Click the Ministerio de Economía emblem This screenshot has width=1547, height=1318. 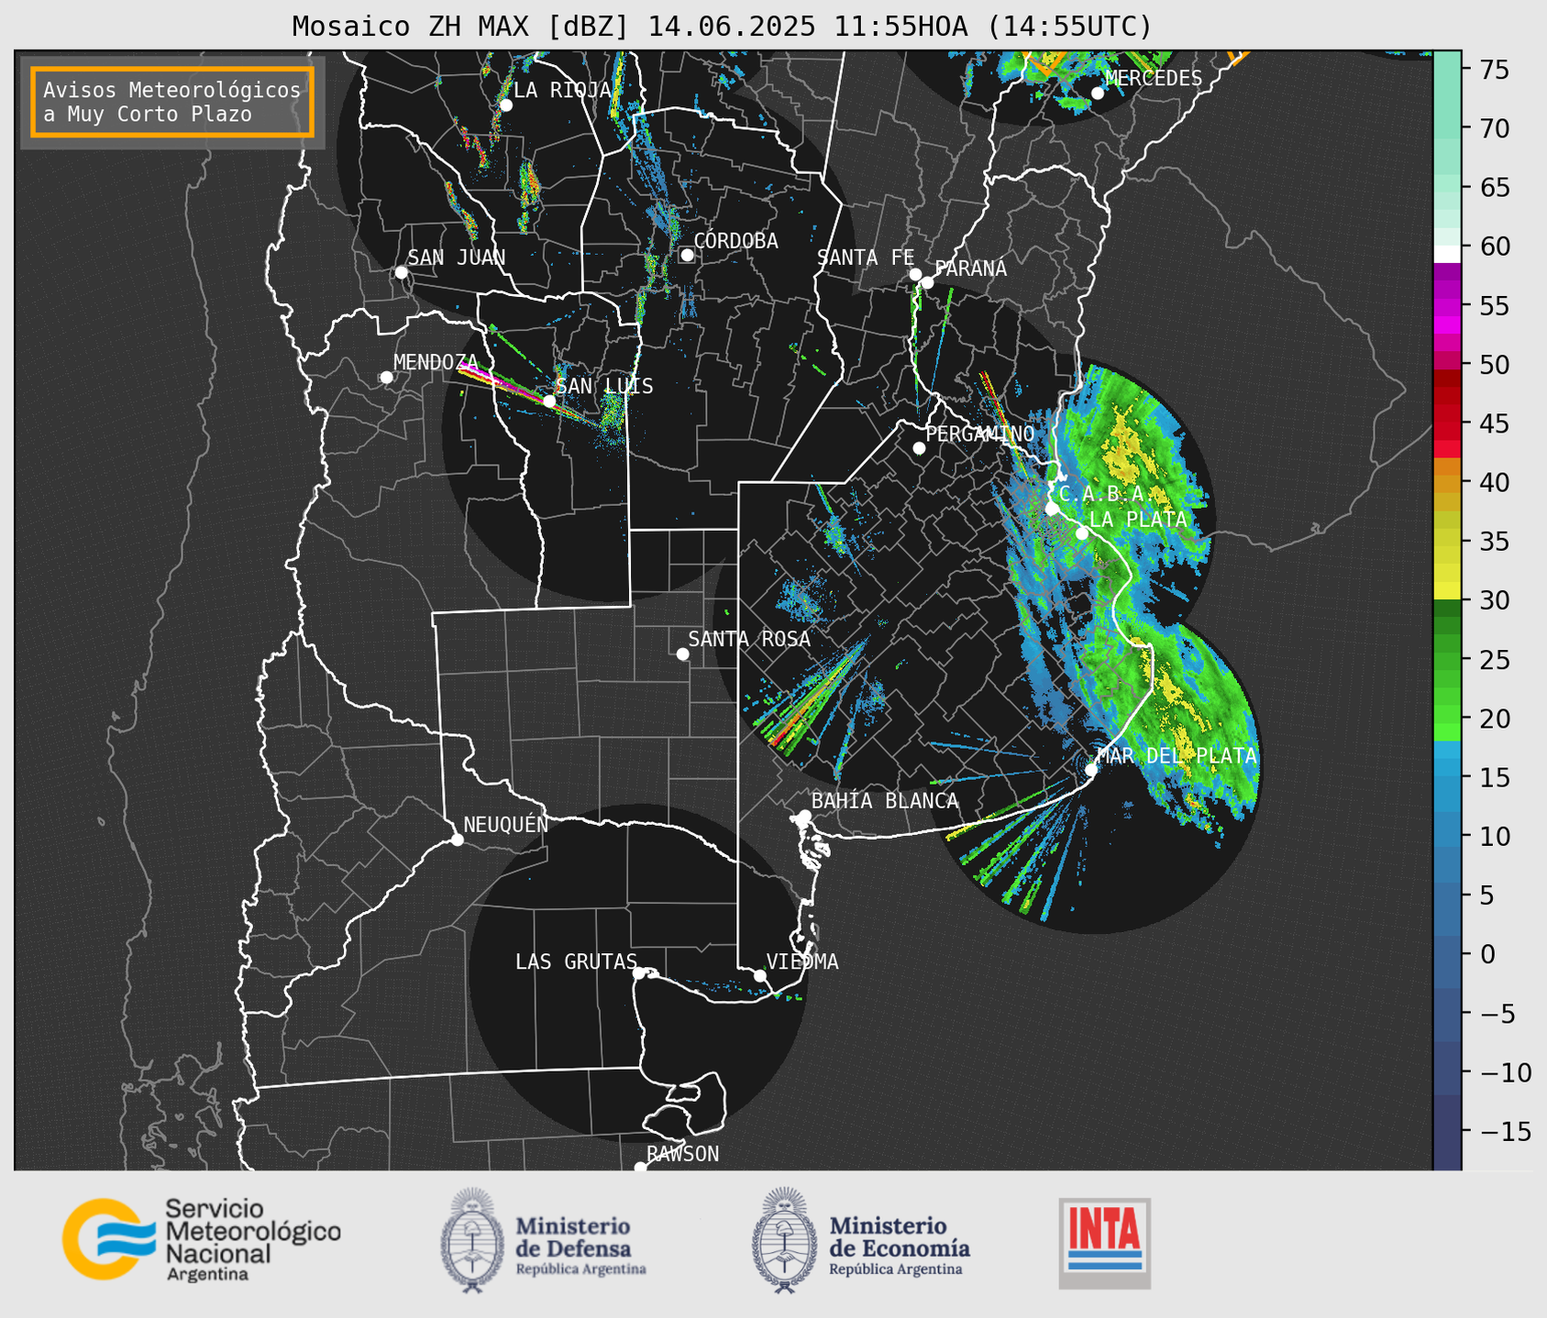(784, 1241)
